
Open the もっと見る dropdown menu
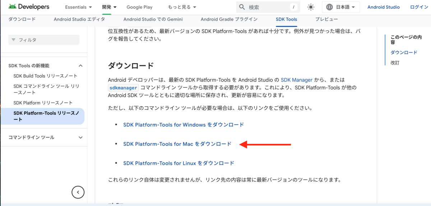point(182,7)
